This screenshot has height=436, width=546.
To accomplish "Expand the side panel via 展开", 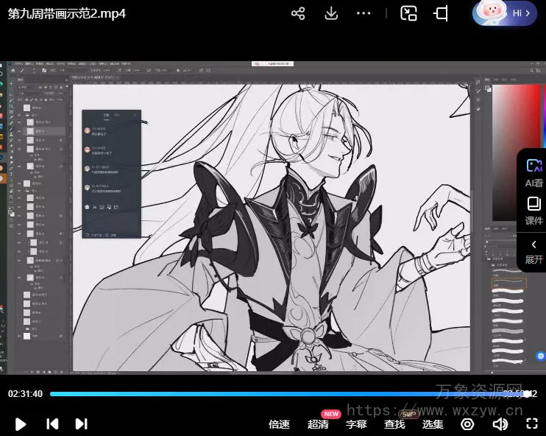I will click(x=533, y=250).
